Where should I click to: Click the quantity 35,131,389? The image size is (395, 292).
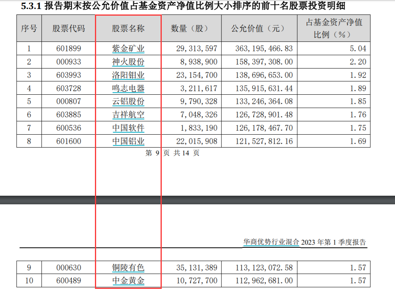tap(197, 267)
